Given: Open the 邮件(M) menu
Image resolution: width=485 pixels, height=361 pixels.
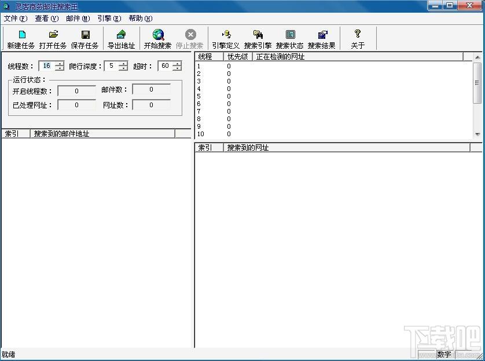Looking at the screenshot, I should 78,19.
